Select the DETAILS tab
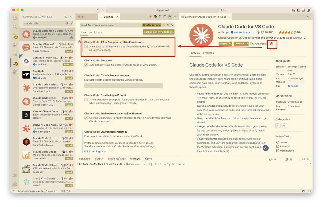323x207 pixels. (195, 53)
